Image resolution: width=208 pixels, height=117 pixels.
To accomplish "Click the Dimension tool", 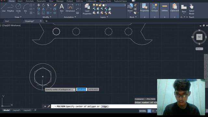I will tap(70, 8).
